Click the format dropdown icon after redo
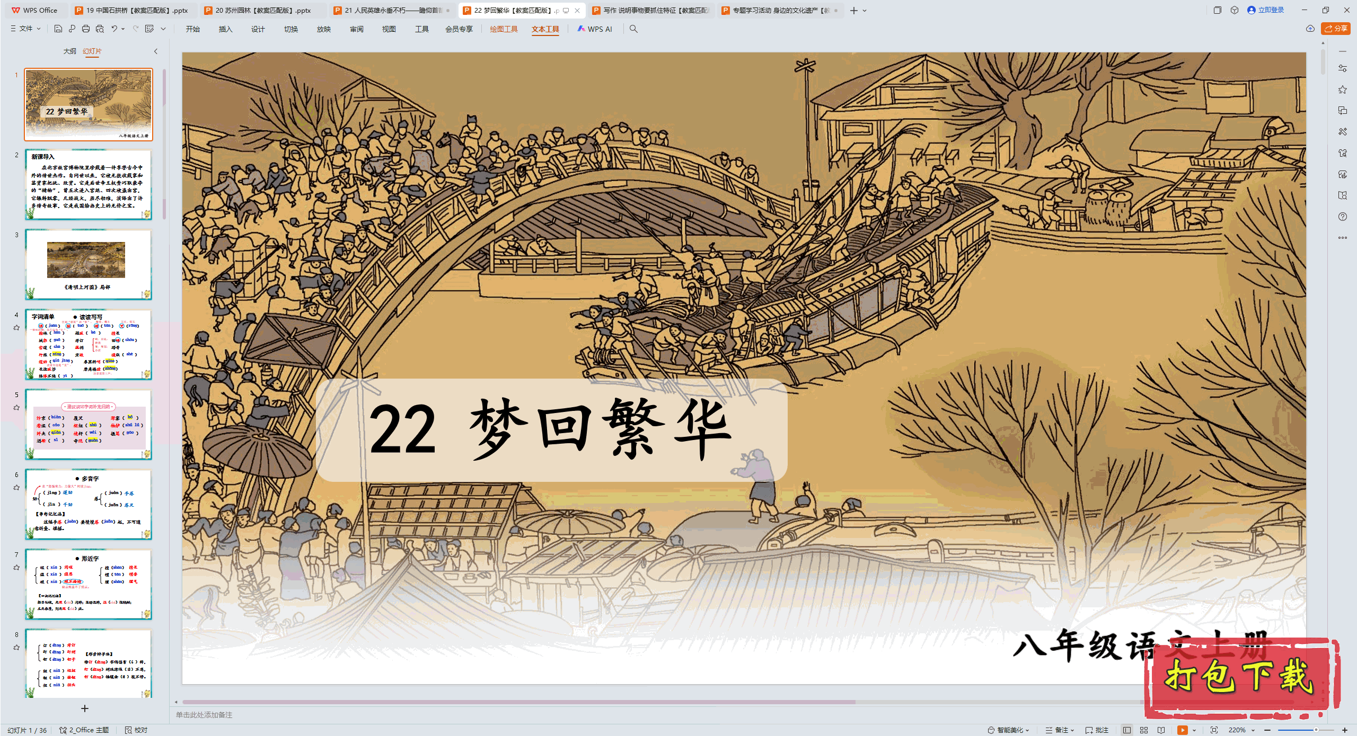 click(x=149, y=29)
